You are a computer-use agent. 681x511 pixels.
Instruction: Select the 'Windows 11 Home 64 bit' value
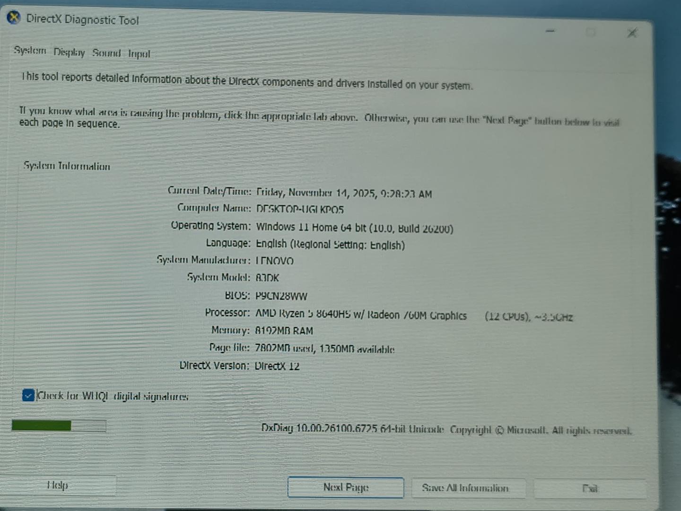(x=312, y=227)
